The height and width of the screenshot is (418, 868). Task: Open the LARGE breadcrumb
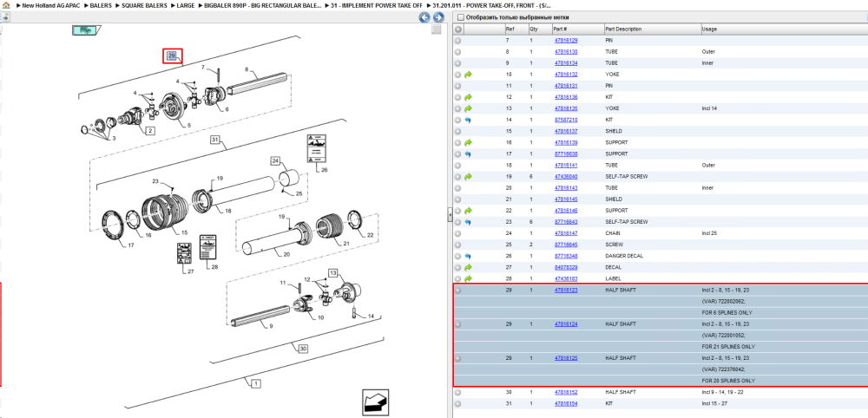click(x=185, y=4)
